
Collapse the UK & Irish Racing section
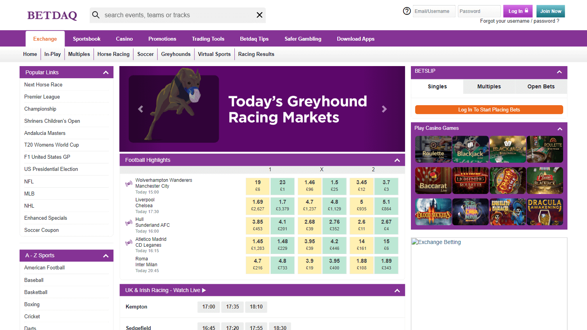pyautogui.click(x=397, y=291)
